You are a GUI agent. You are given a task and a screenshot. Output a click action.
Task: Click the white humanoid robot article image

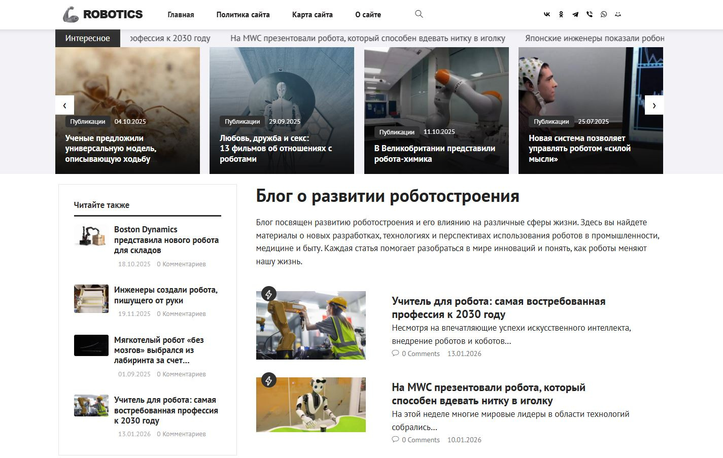[x=311, y=405]
